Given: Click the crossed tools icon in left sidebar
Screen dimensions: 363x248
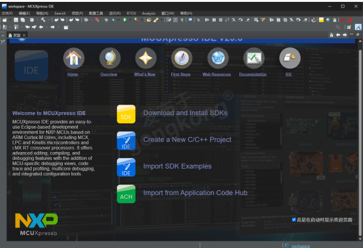Looking at the screenshot, I should tap(3, 42).
